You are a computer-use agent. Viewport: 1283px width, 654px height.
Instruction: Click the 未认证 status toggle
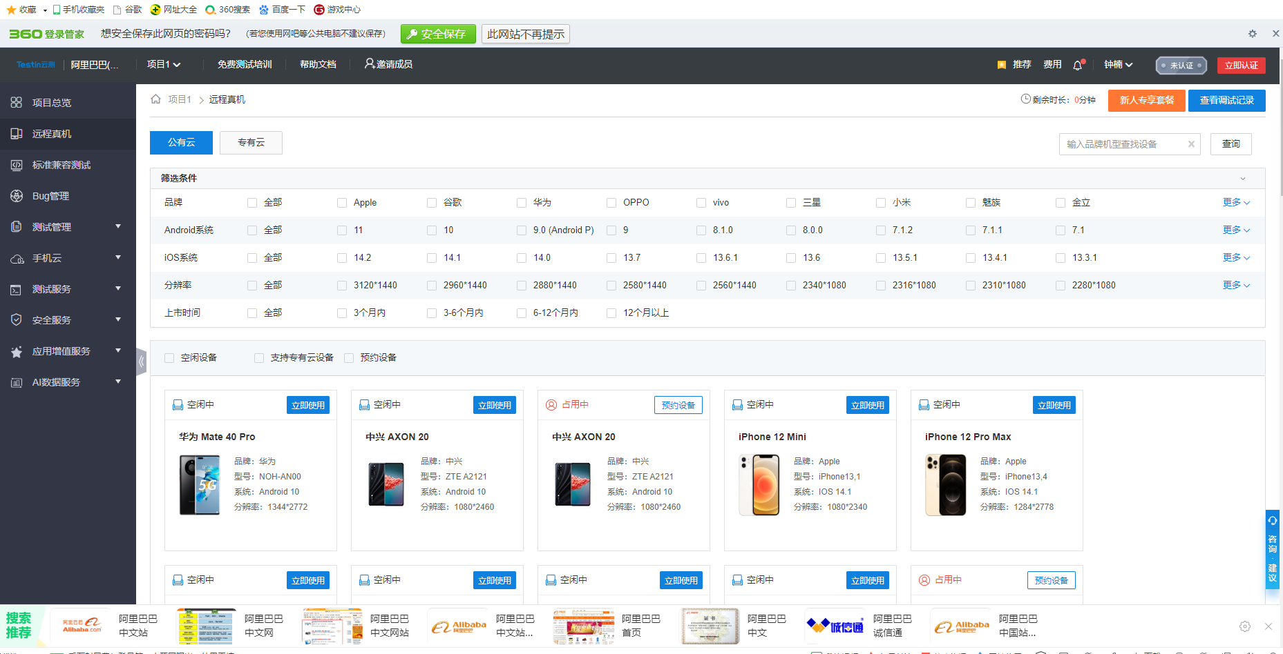click(1181, 66)
